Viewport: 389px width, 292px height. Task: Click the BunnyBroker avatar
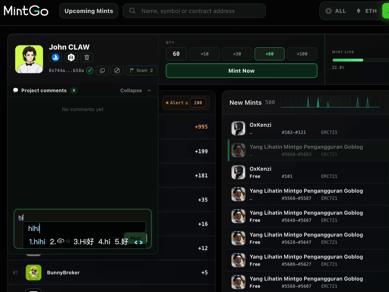34,273
